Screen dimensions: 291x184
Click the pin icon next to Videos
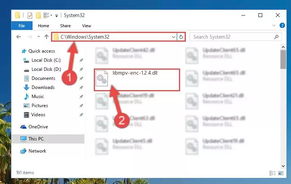click(x=81, y=115)
